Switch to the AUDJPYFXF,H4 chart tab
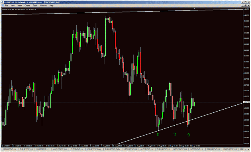The image size is (251, 152). coord(147,149)
